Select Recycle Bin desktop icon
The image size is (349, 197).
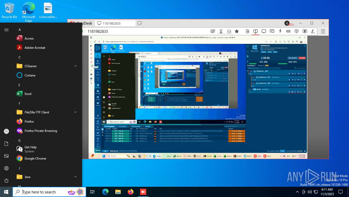9,11
